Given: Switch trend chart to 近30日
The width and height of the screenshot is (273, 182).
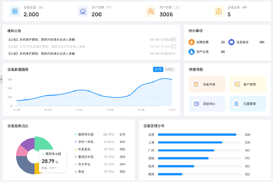Looking at the screenshot, I should [169, 69].
